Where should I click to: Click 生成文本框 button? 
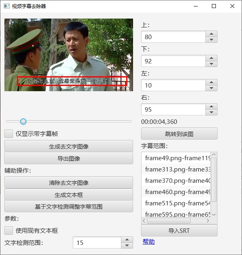coord(69,194)
